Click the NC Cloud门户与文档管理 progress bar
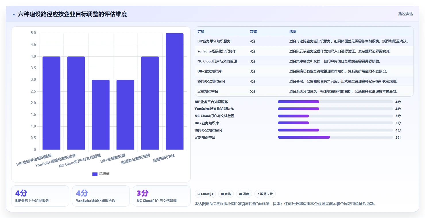 tap(335, 116)
